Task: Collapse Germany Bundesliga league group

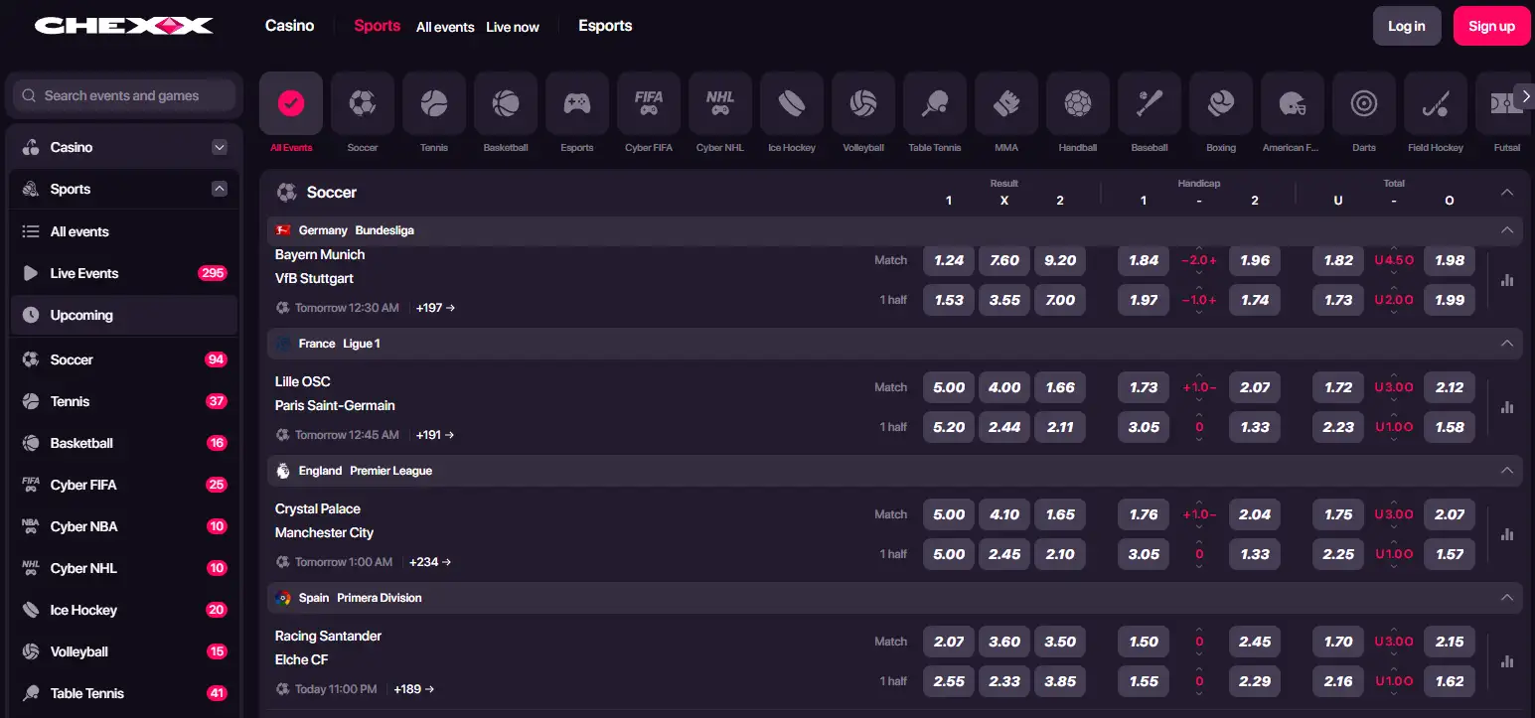Action: pos(1507,230)
